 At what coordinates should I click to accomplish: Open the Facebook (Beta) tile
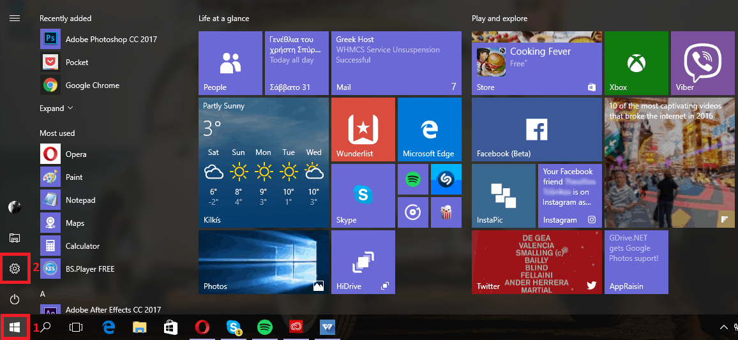[x=536, y=129]
